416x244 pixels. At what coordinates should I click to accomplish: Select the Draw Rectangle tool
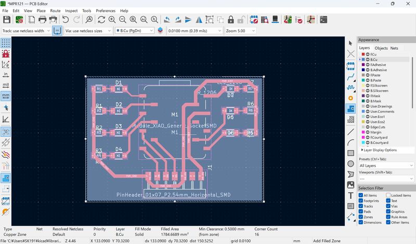(350, 153)
